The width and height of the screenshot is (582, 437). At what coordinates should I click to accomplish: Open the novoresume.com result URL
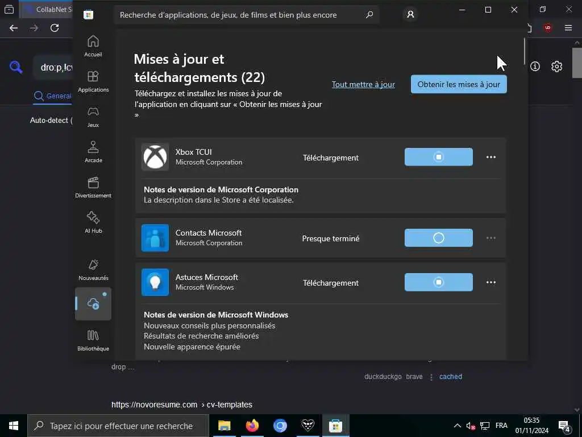coord(182,405)
